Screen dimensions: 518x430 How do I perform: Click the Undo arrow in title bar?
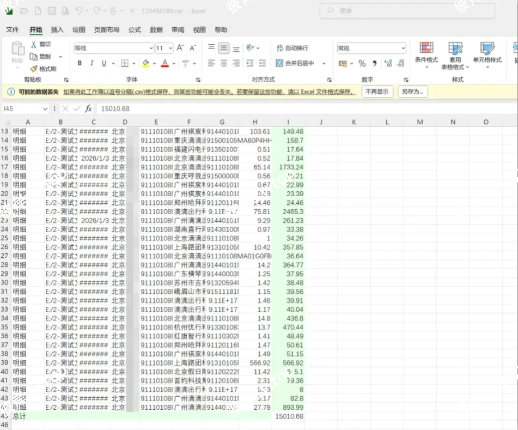coord(79,11)
